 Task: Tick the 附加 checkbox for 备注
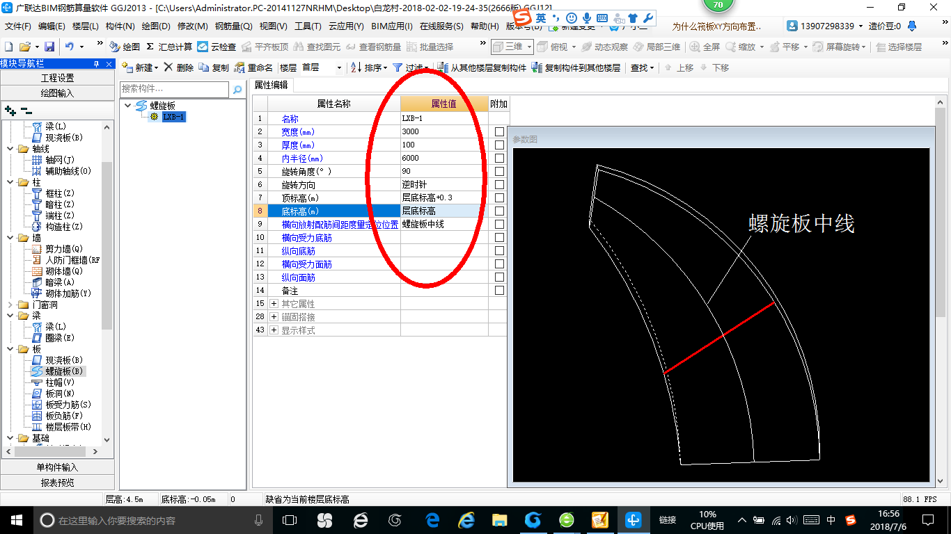click(499, 290)
